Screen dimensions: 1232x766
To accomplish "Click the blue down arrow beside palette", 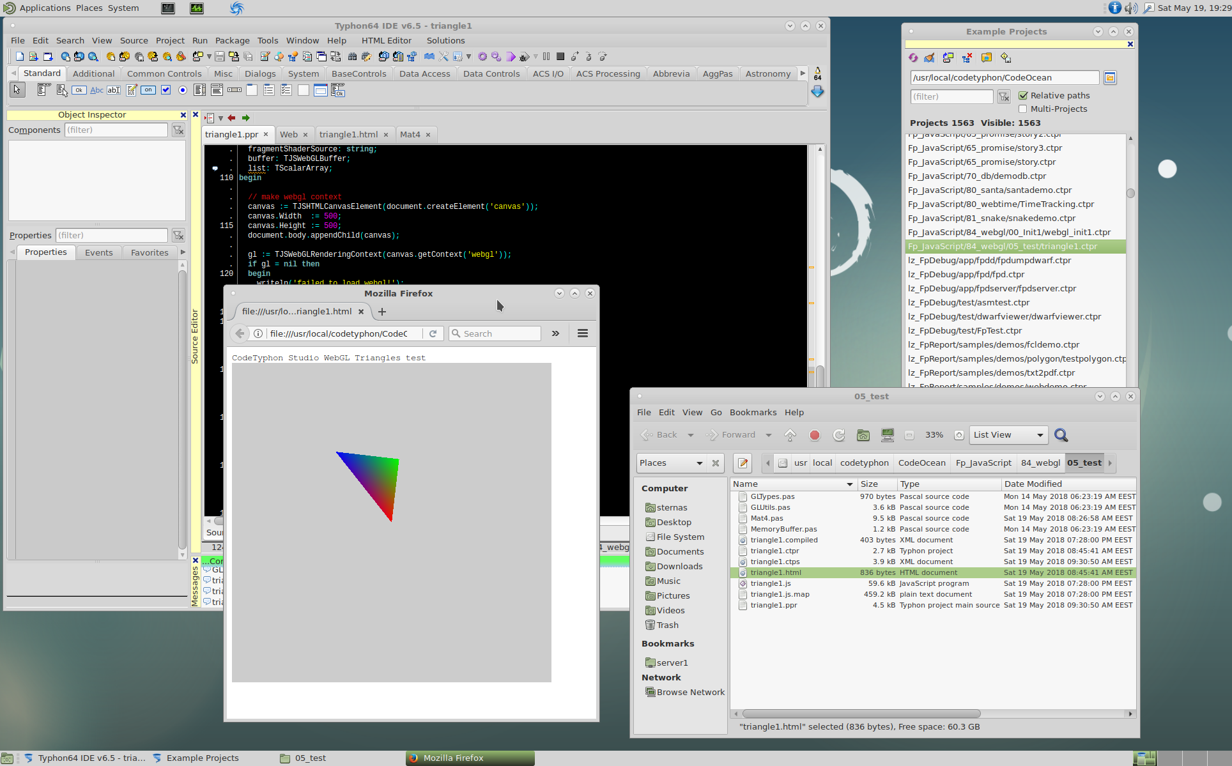I will pyautogui.click(x=817, y=92).
